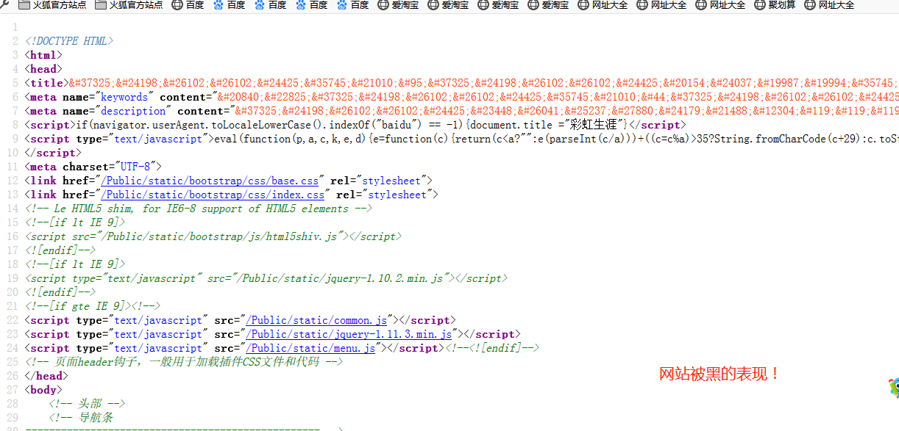Click line number 23 in the gutter
This screenshot has height=431, width=899.
click(12, 334)
